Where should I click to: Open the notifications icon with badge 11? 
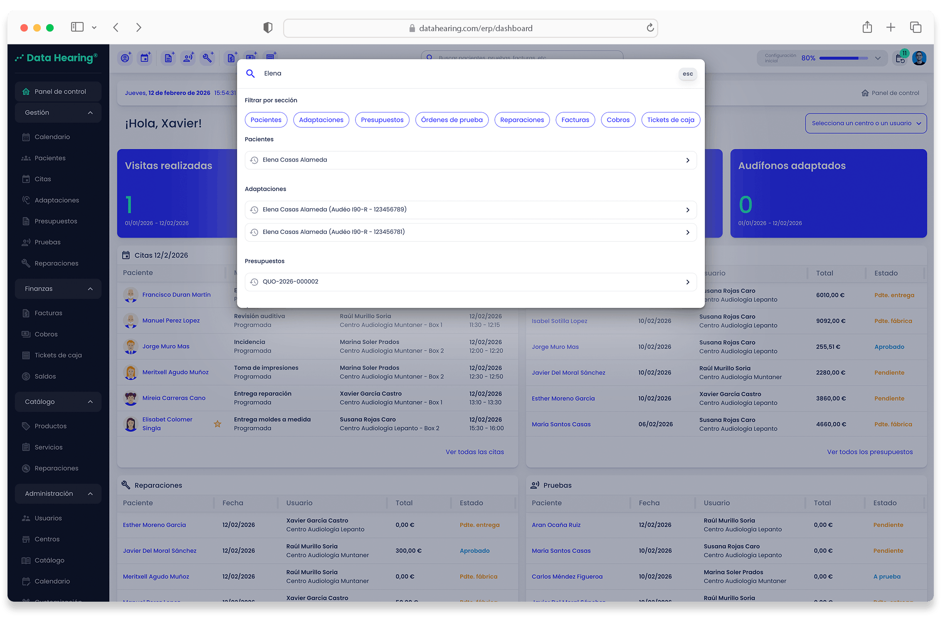coord(901,58)
